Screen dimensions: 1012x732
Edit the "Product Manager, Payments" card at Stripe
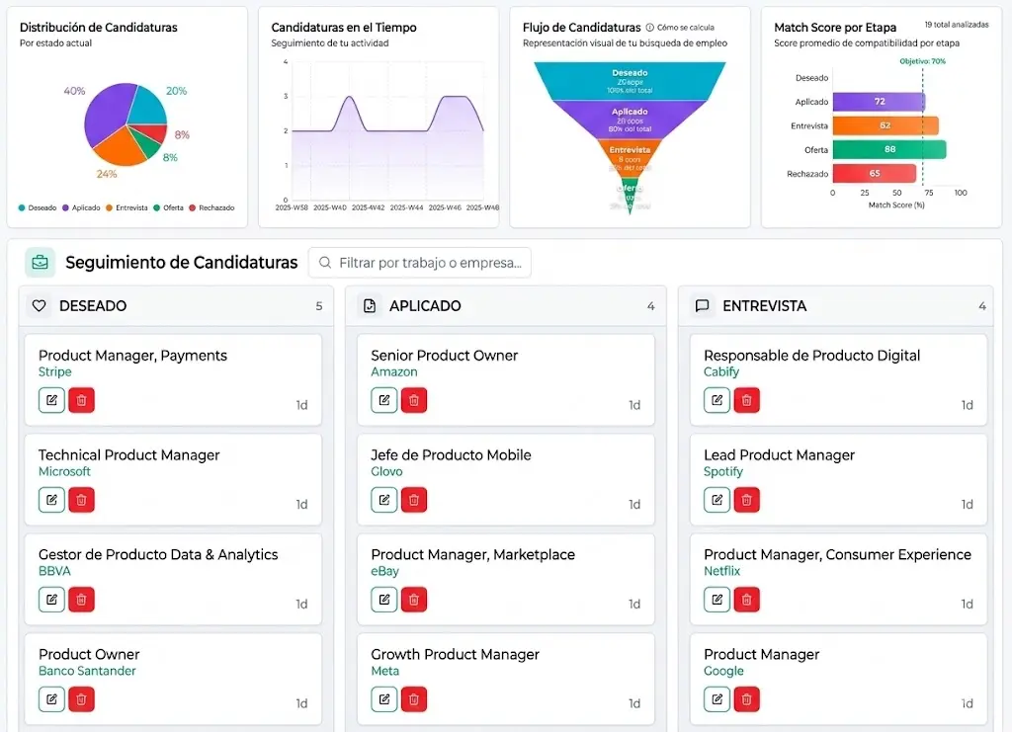coord(50,399)
